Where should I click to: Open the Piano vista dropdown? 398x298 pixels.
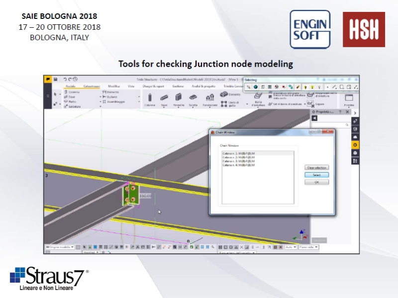(308, 247)
